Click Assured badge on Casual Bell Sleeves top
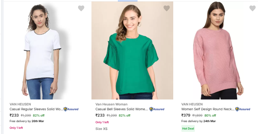This screenshot has width=258, height=134. click(x=157, y=109)
